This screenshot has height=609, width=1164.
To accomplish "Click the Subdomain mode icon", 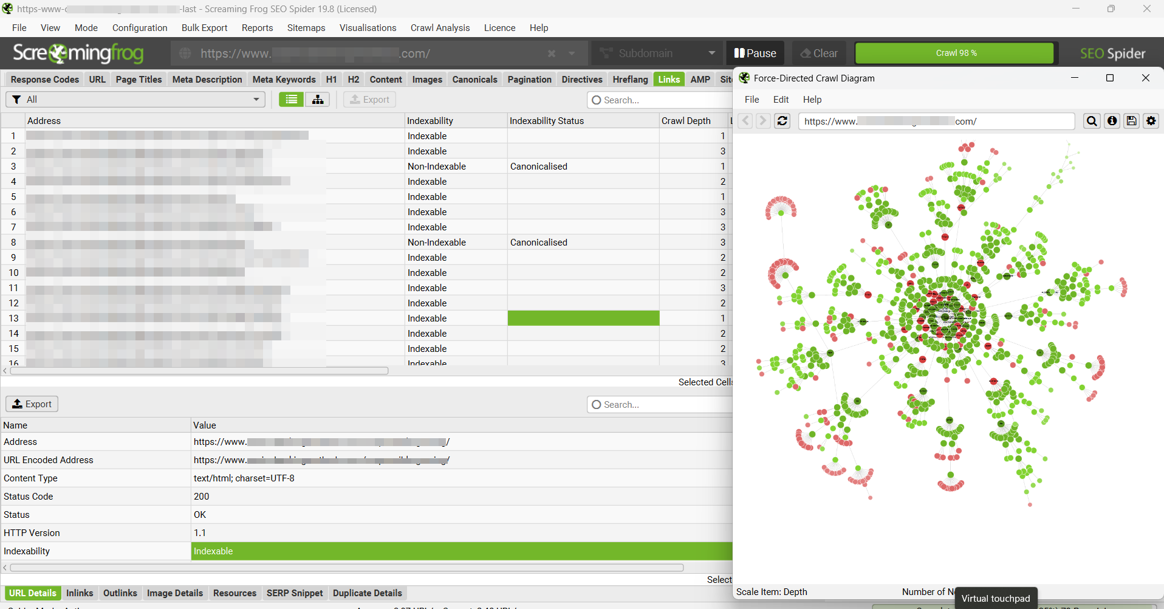I will pyautogui.click(x=606, y=53).
